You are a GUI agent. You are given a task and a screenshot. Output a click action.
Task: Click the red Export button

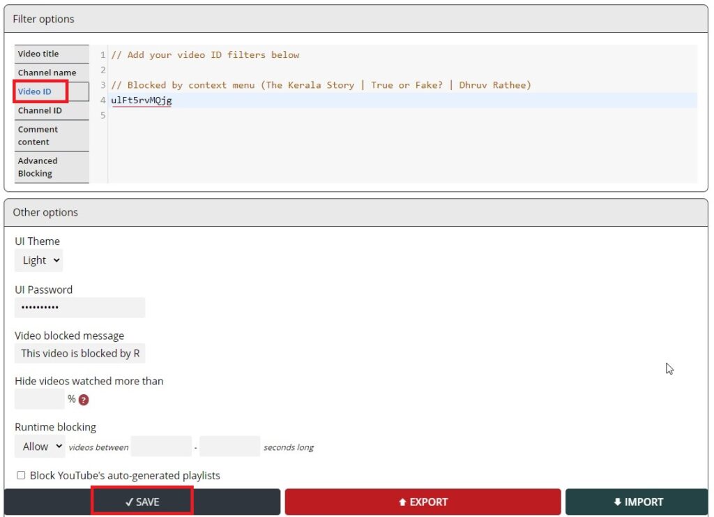[423, 502]
